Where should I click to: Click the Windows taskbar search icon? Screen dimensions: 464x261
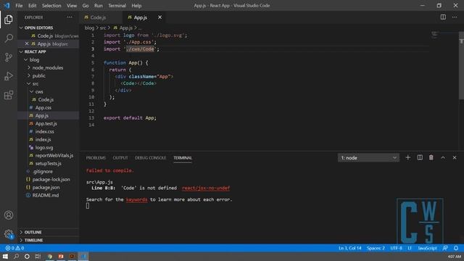click(x=16, y=256)
